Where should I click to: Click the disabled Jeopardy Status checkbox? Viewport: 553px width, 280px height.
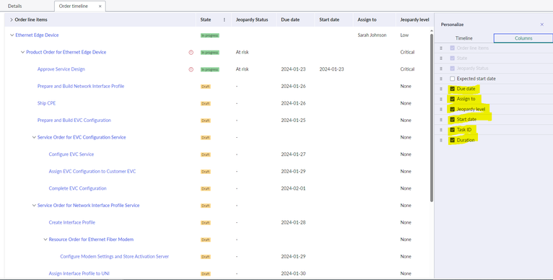coord(452,69)
